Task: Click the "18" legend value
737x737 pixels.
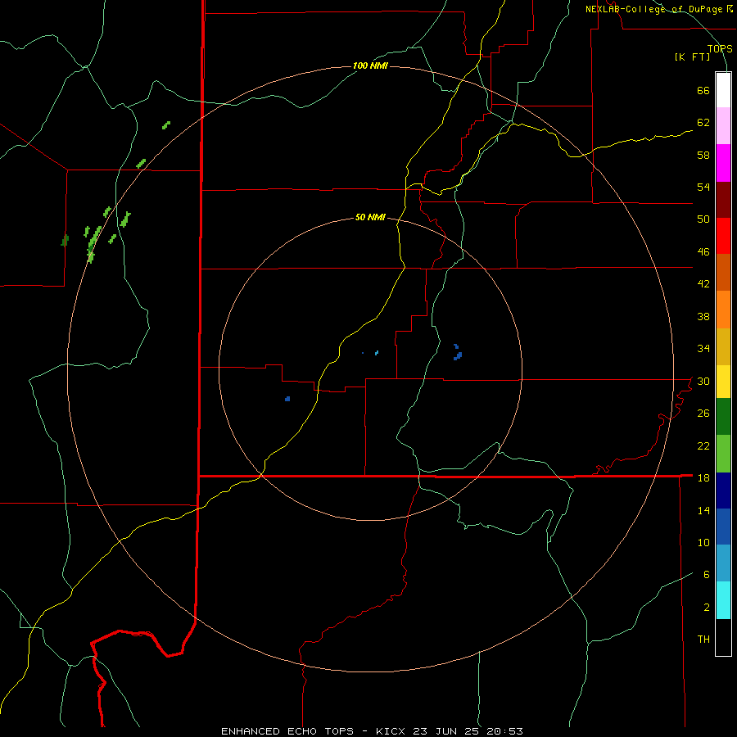Action: pos(703,478)
